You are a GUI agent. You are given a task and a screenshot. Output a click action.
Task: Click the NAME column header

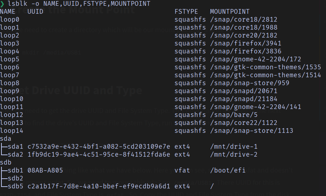(x=8, y=12)
